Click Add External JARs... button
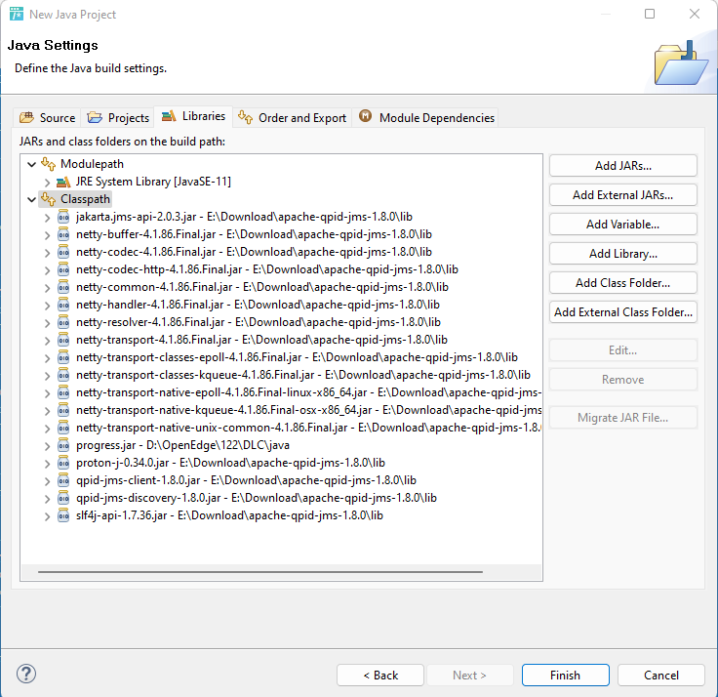This screenshot has width=718, height=697. [623, 195]
